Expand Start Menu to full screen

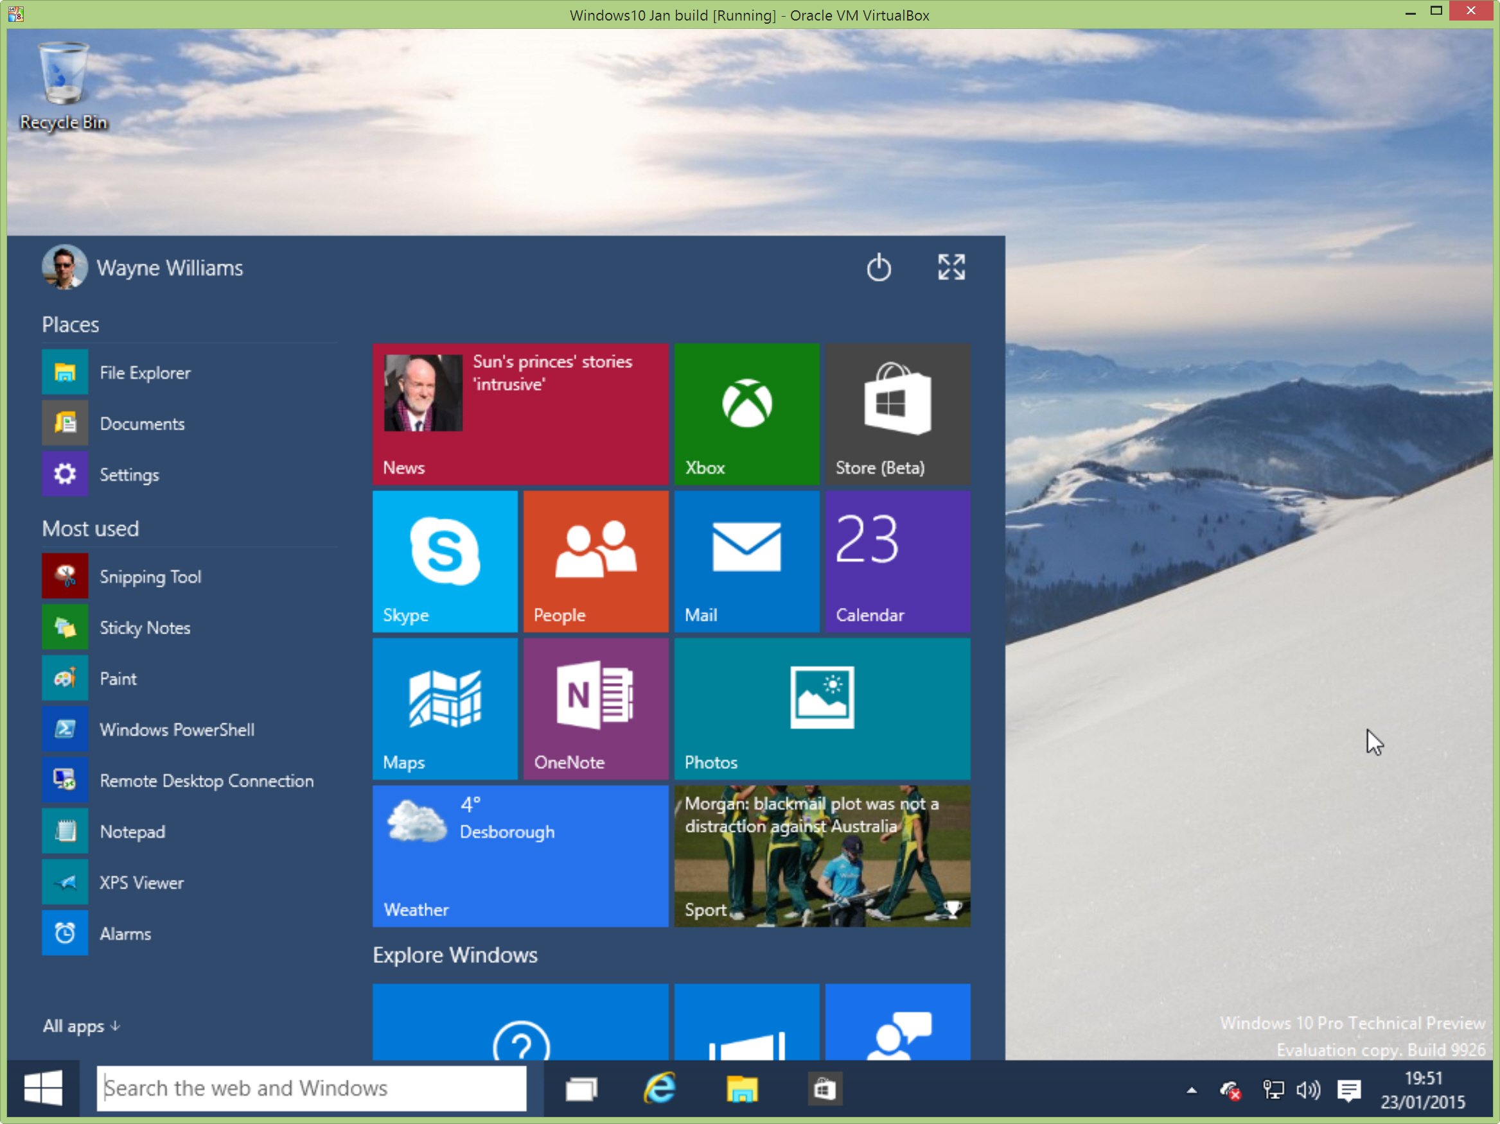(952, 267)
